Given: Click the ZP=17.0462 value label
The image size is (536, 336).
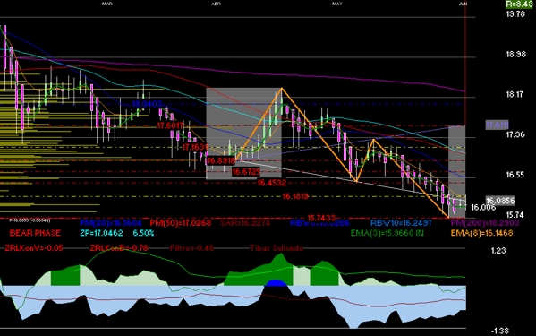Looking at the screenshot, I should [x=101, y=233].
